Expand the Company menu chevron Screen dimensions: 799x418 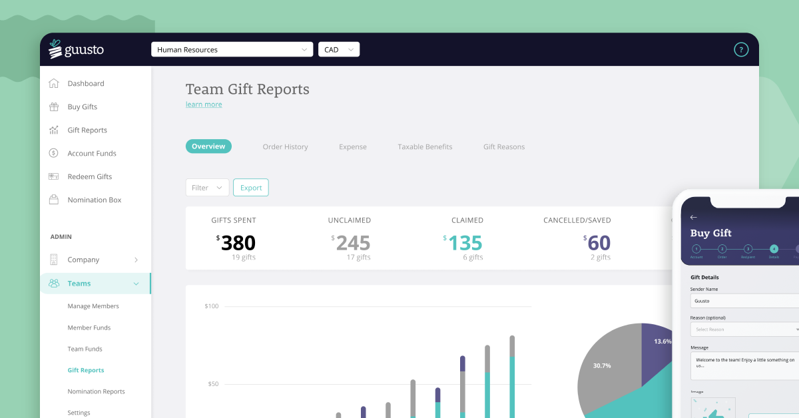click(136, 260)
